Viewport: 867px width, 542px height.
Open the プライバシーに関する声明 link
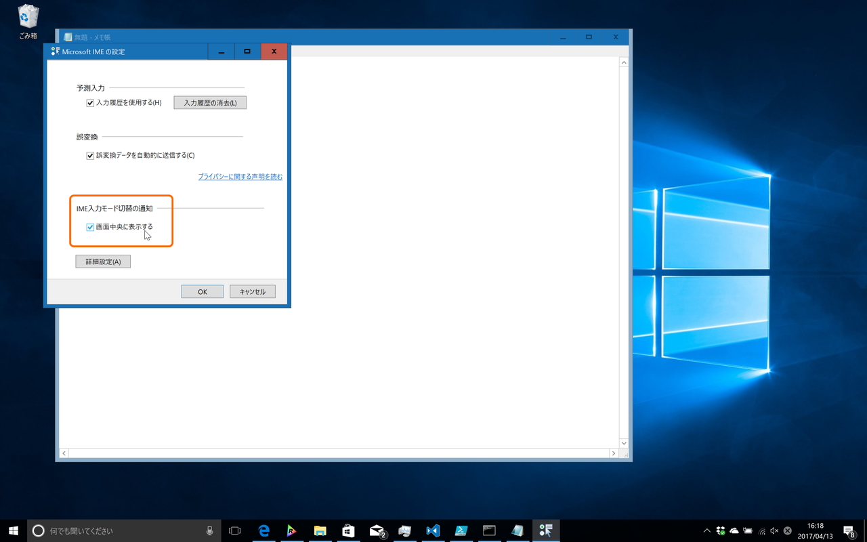click(x=240, y=175)
